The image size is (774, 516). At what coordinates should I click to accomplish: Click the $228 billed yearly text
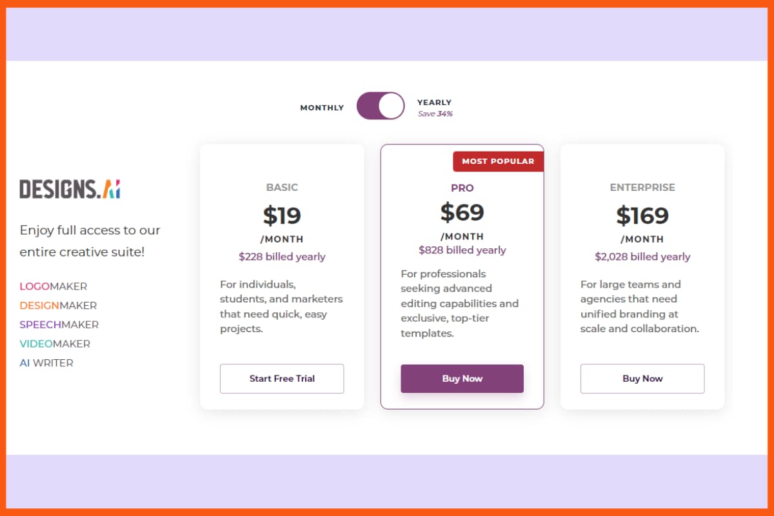[x=282, y=257]
